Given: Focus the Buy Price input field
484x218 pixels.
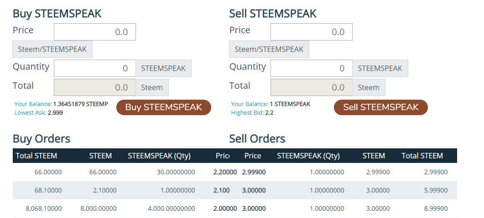Looking at the screenshot, I should coord(95,32).
